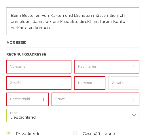
Task: Click the Nachname error exclamation icon
Action: (x=134, y=67)
